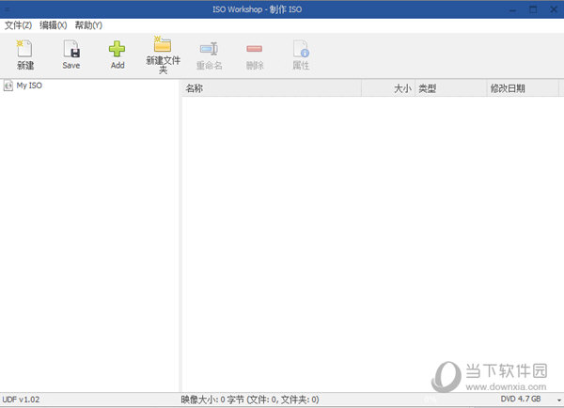The width and height of the screenshot is (564, 408).
Task: Open the 文件(Z) menu
Action: [18, 25]
